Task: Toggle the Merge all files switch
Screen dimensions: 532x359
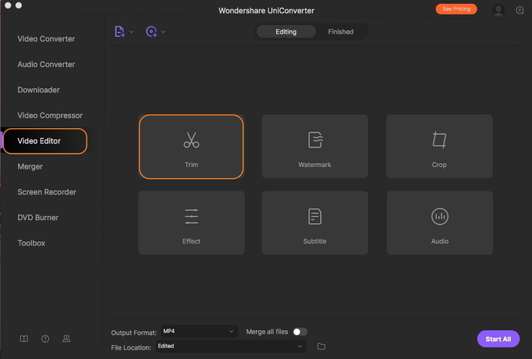Action: click(x=300, y=331)
